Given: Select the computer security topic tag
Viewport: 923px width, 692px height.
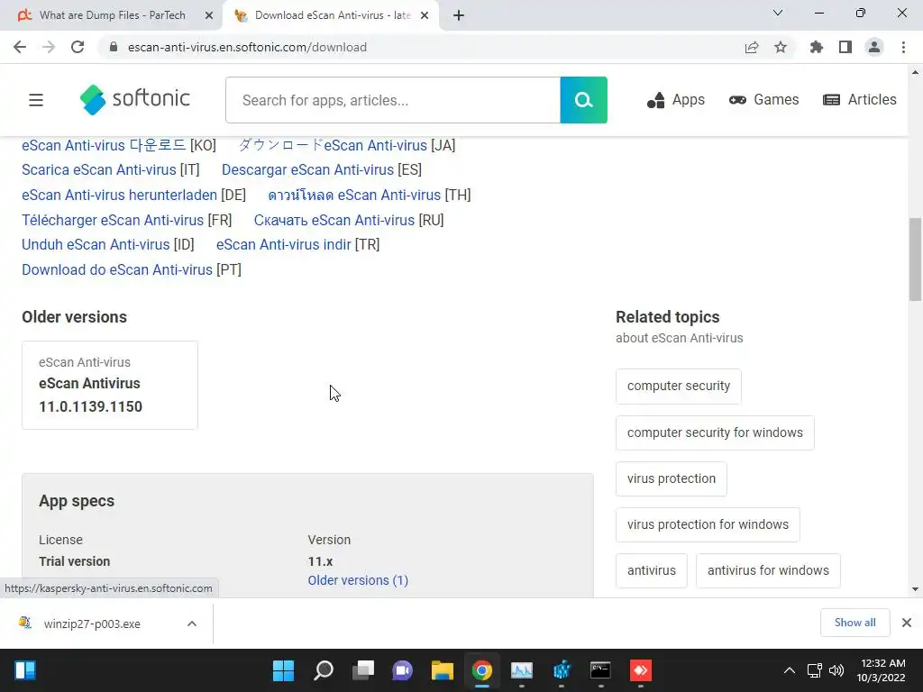Looking at the screenshot, I should point(678,386).
